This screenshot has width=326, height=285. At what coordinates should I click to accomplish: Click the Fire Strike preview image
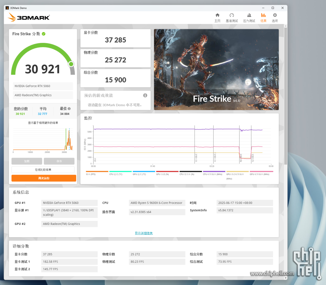coord(216,69)
